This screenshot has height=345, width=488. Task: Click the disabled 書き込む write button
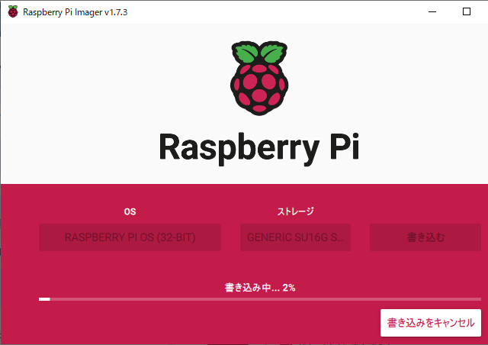click(x=425, y=237)
